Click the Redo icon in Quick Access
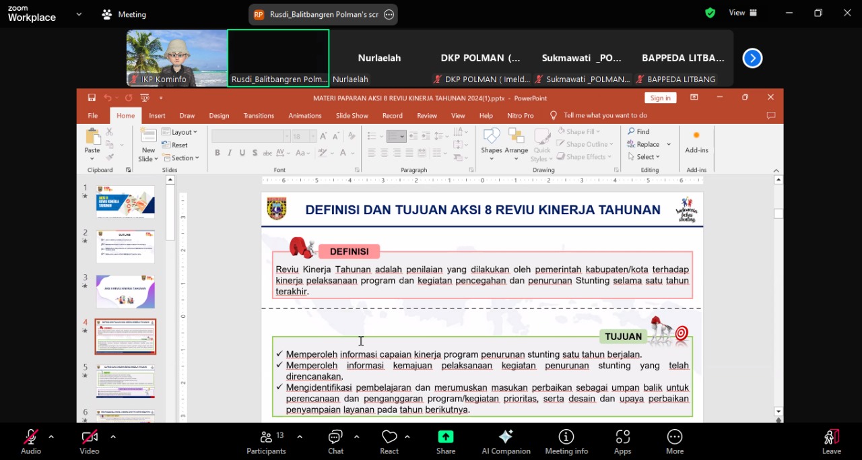 [129, 98]
